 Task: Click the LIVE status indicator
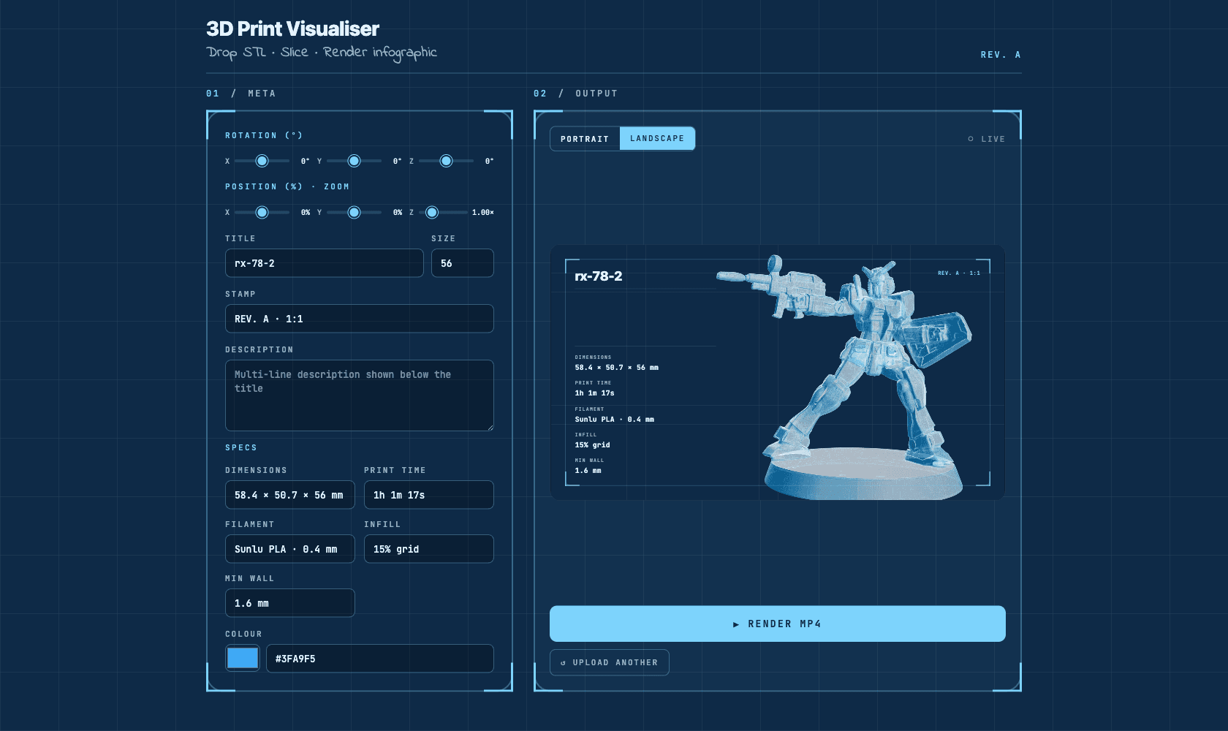click(x=986, y=139)
